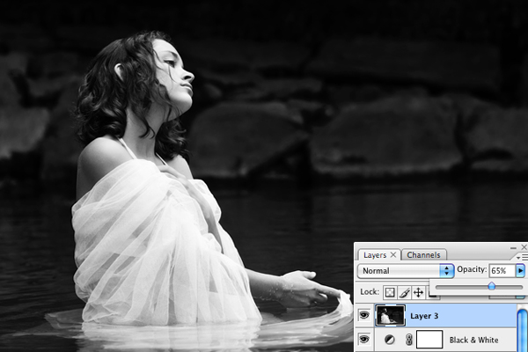Select the Layer 3 thumbnail

(x=390, y=316)
